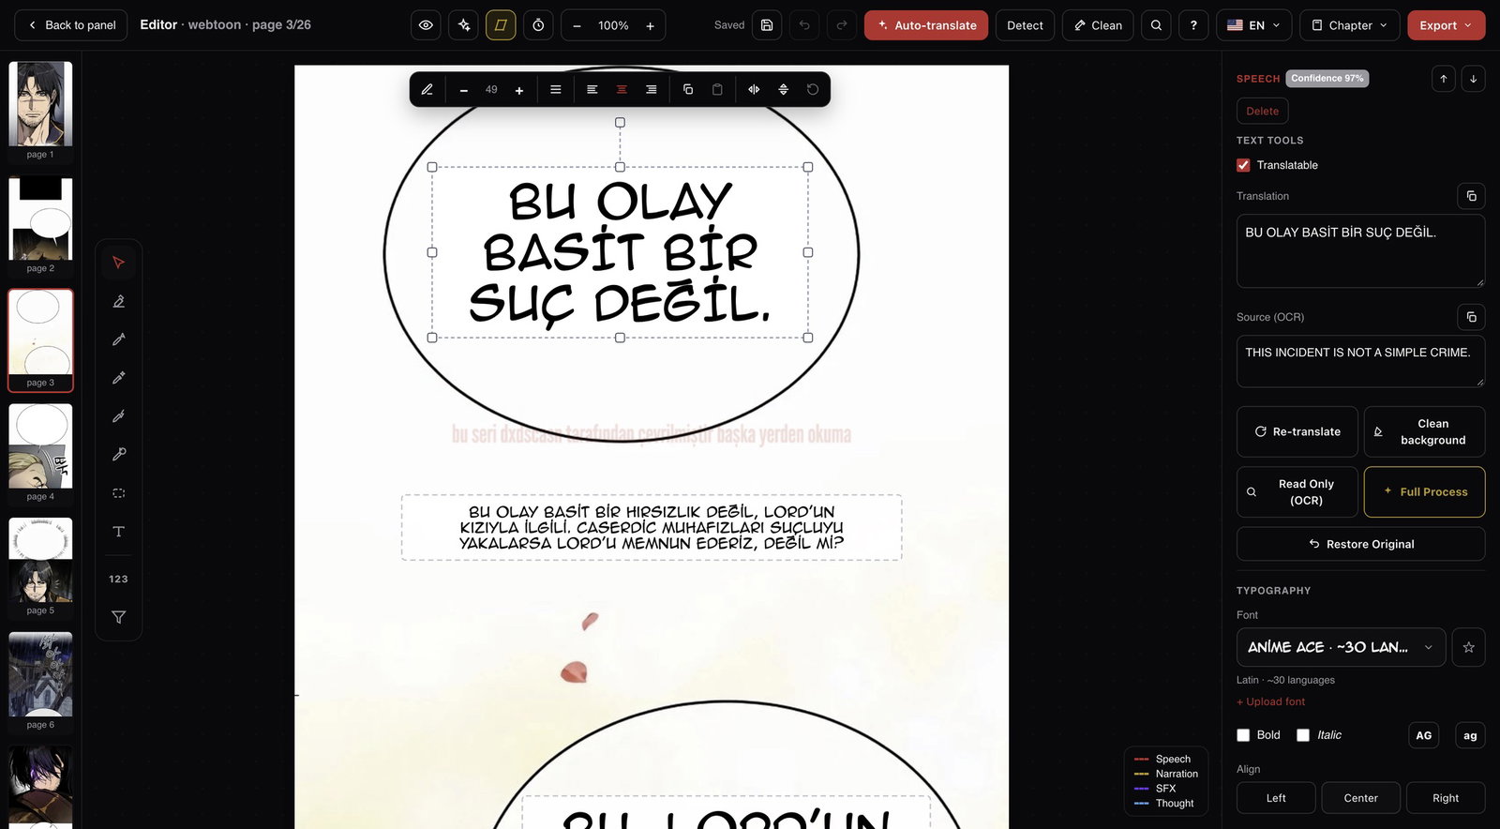Open the Anime Ace font dropdown
1500x829 pixels.
(x=1341, y=647)
